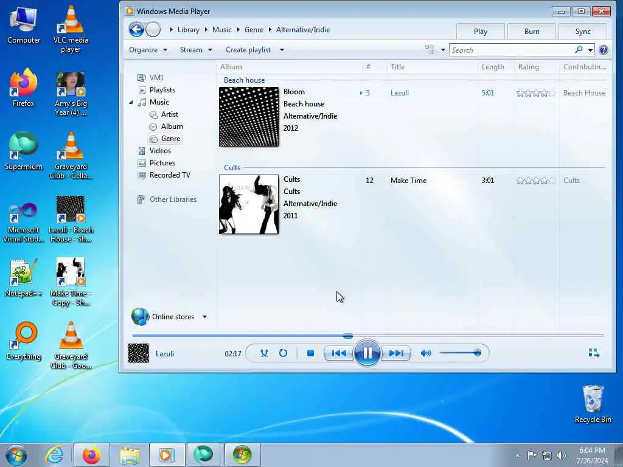Image resolution: width=623 pixels, height=467 pixels.
Task: Open Firefox from the taskbar
Action: pos(91,455)
